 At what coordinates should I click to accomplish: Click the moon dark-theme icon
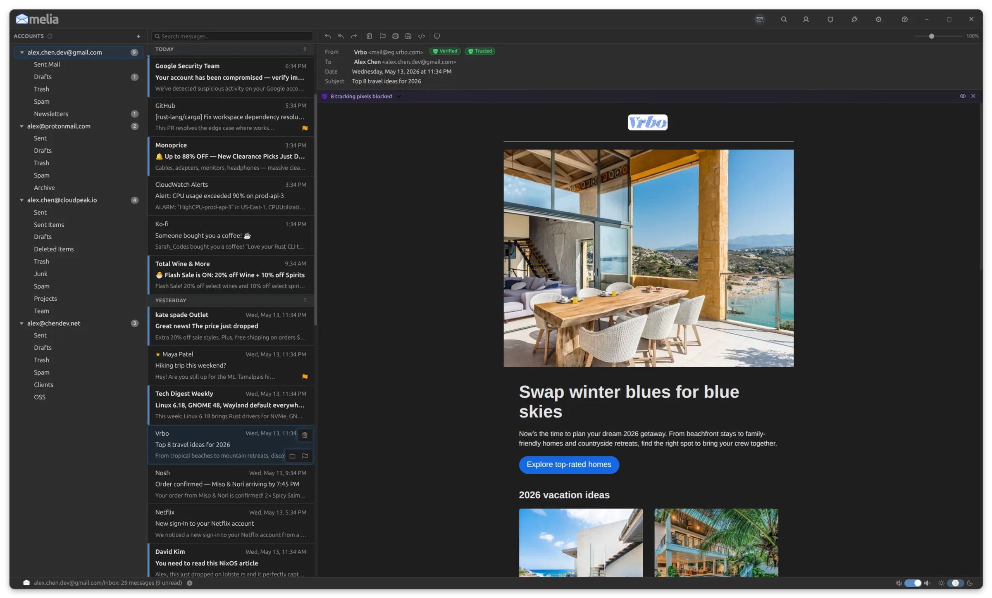pyautogui.click(x=970, y=583)
